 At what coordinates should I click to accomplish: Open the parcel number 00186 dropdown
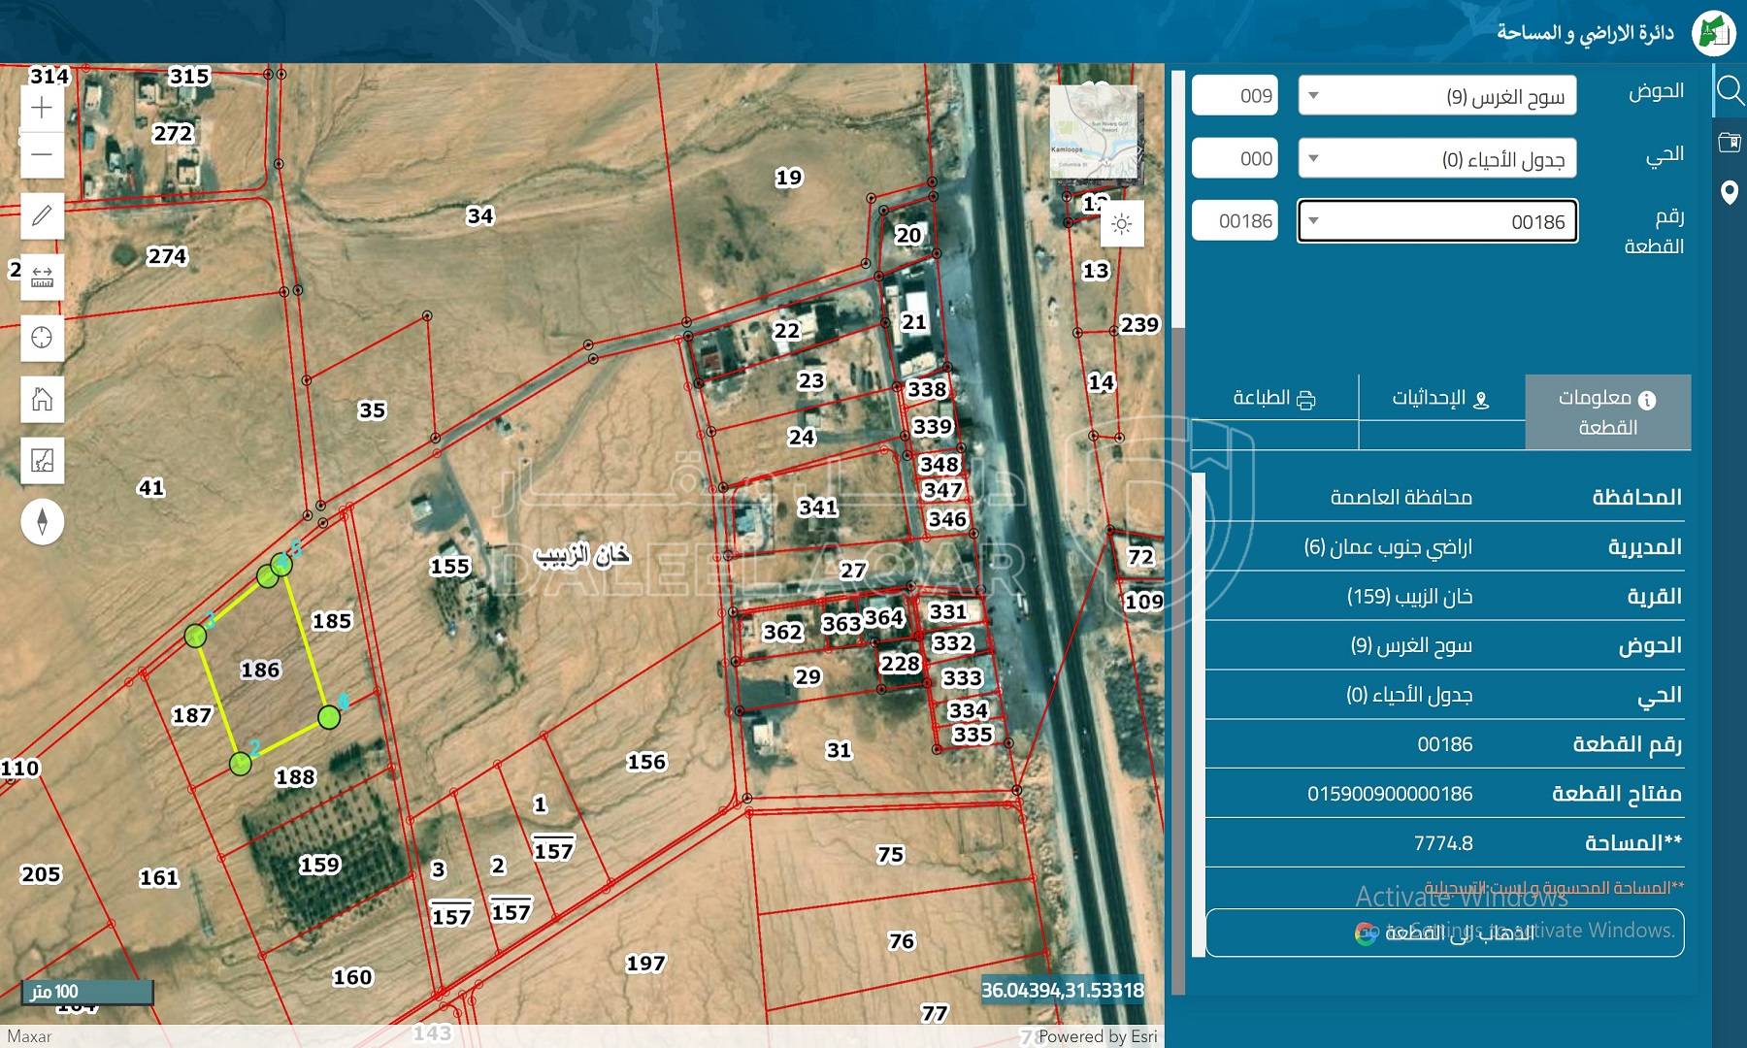tap(1436, 222)
